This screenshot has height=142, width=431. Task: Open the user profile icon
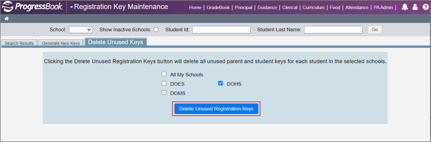coord(415,7)
